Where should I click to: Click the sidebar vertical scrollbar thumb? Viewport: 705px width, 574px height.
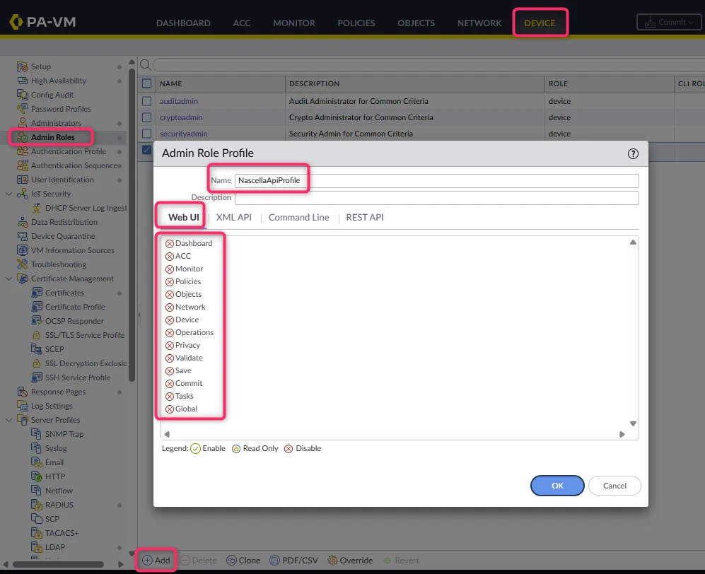coord(132,225)
